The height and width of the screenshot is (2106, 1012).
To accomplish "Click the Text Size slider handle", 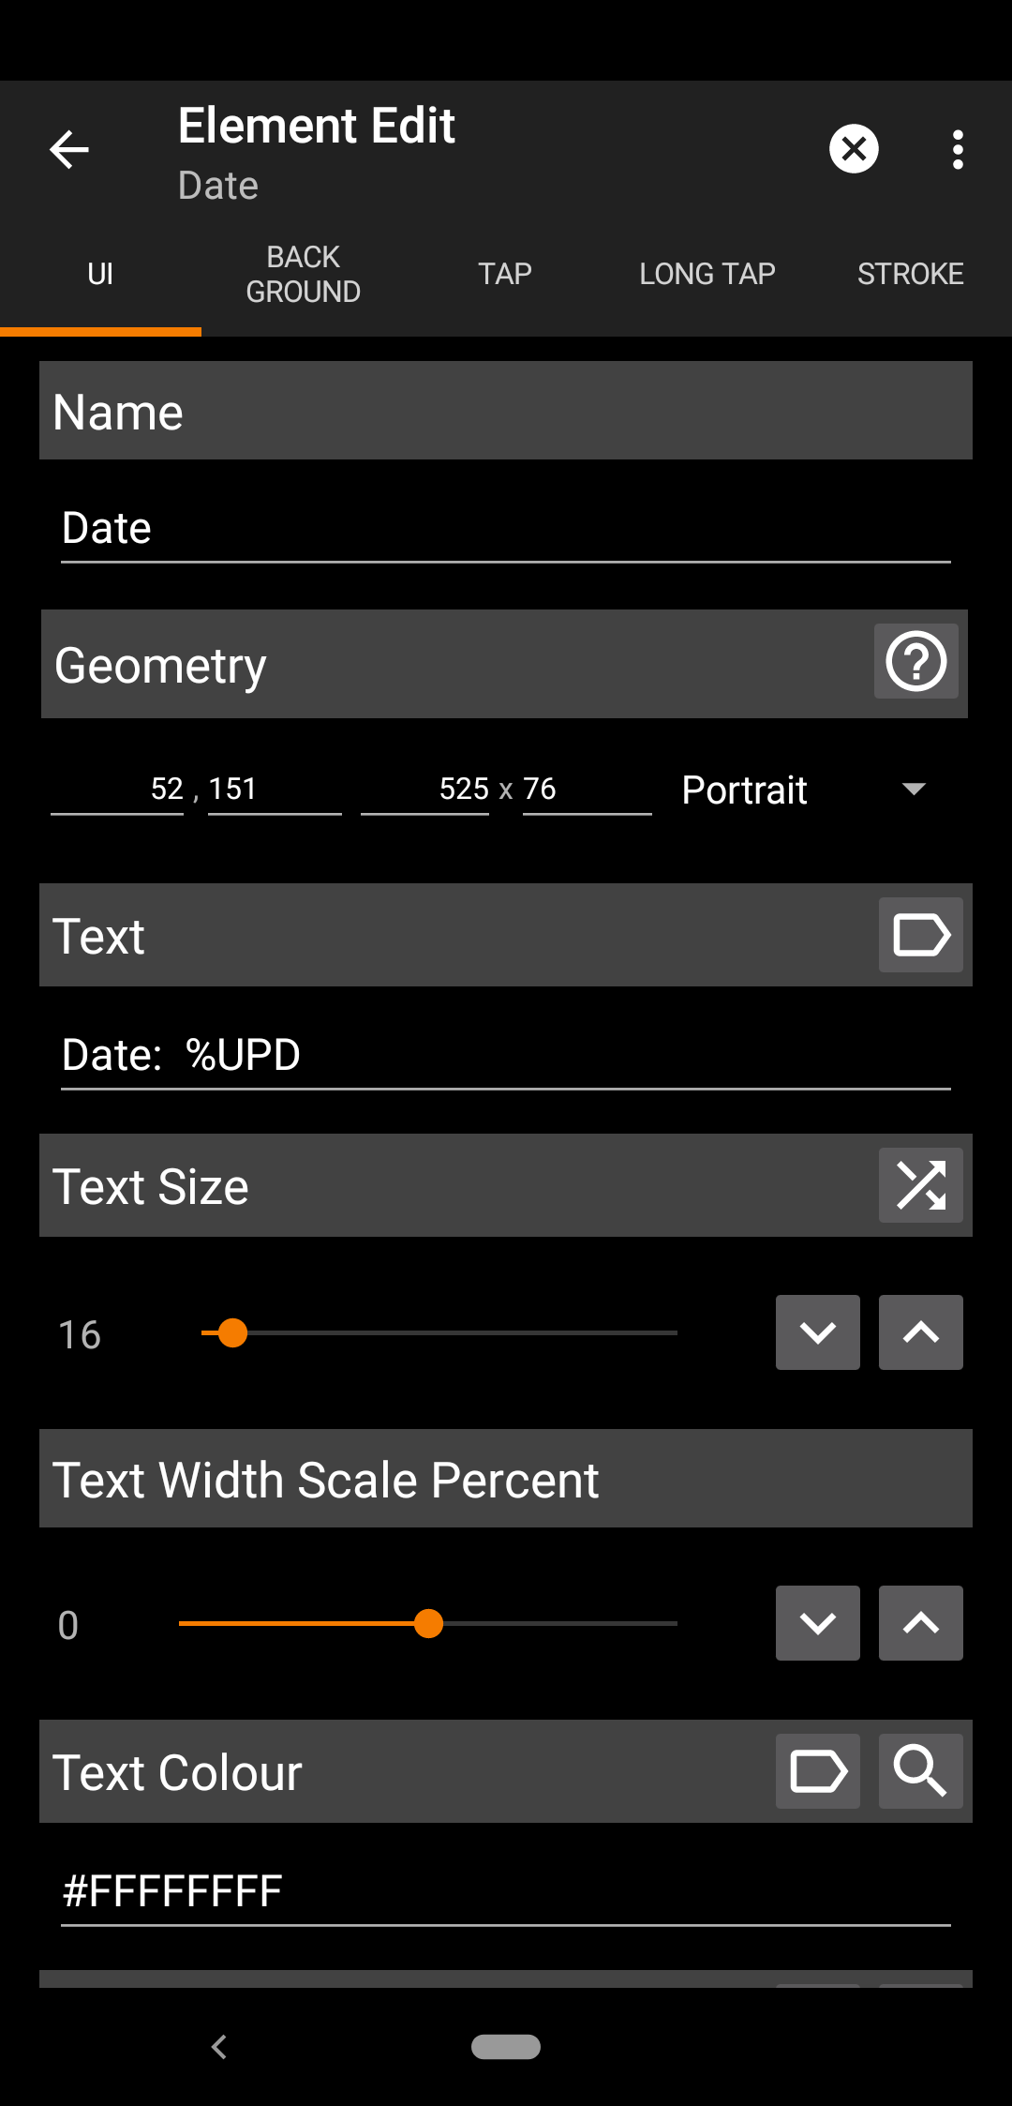I will click(x=232, y=1332).
